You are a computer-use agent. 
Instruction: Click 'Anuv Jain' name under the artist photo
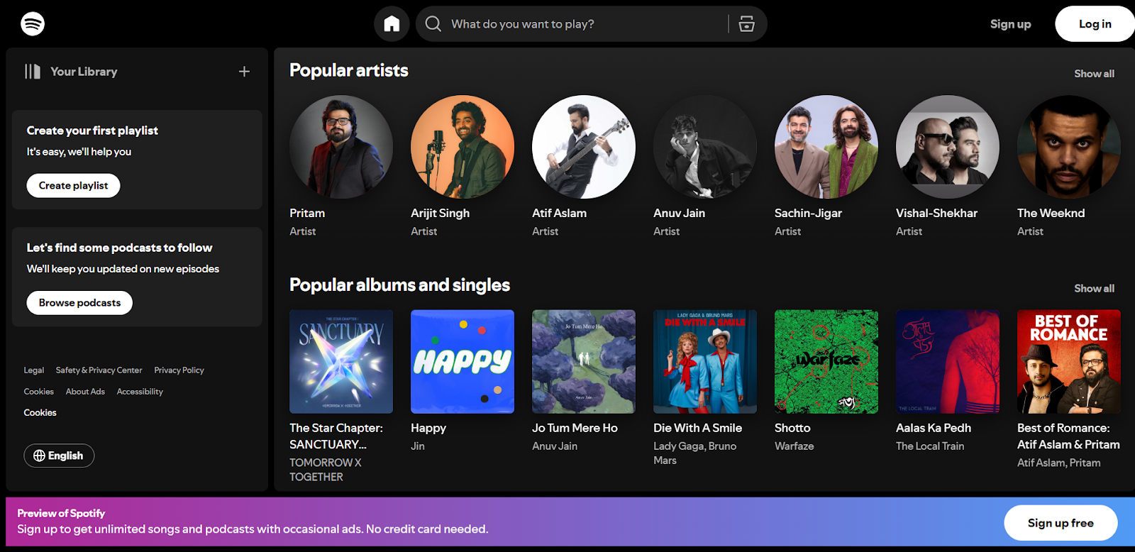pyautogui.click(x=679, y=214)
